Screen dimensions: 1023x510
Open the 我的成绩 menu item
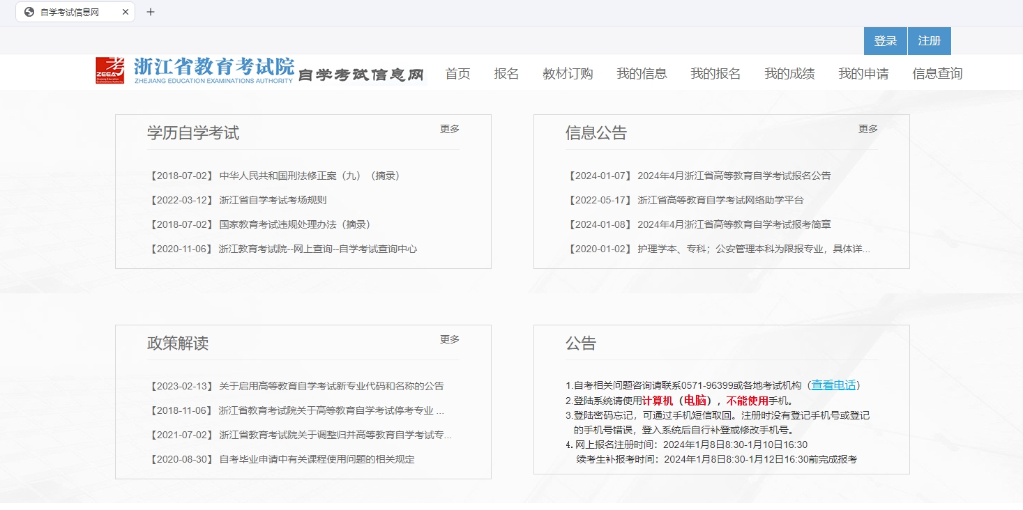click(x=790, y=73)
